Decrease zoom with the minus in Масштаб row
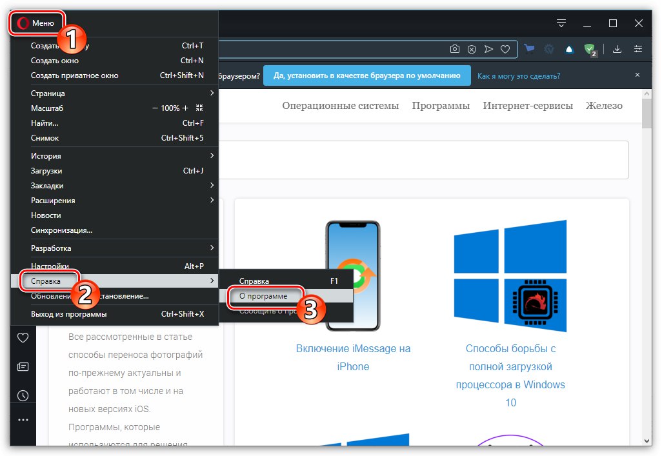The height and width of the screenshot is (456, 662). pyautogui.click(x=155, y=108)
